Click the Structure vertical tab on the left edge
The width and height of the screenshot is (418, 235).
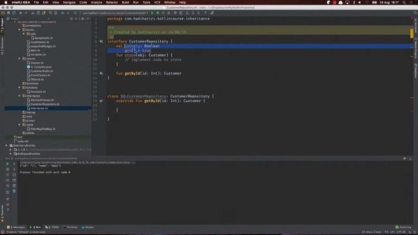(x=2, y=46)
